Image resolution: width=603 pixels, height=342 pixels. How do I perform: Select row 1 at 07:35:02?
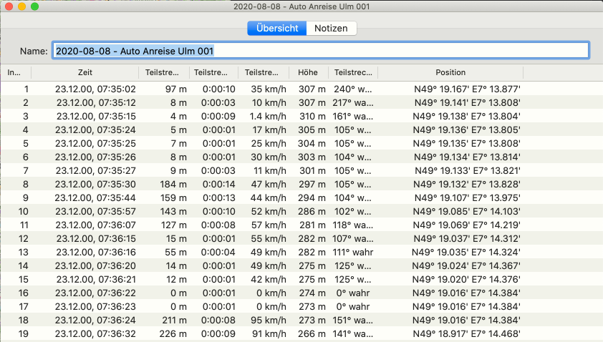95,89
